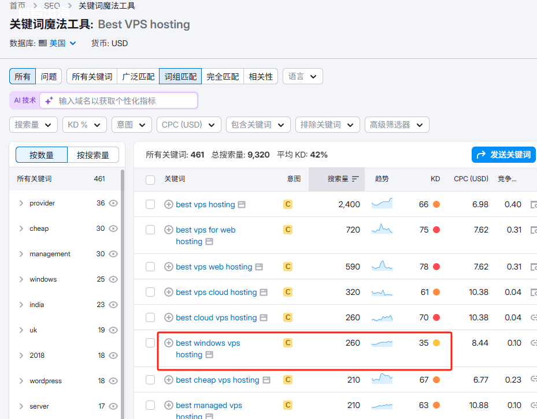Viewport: 537px width, 419px height.
Task: Click the sort icon in 搜索量 column header
Action: (355, 179)
